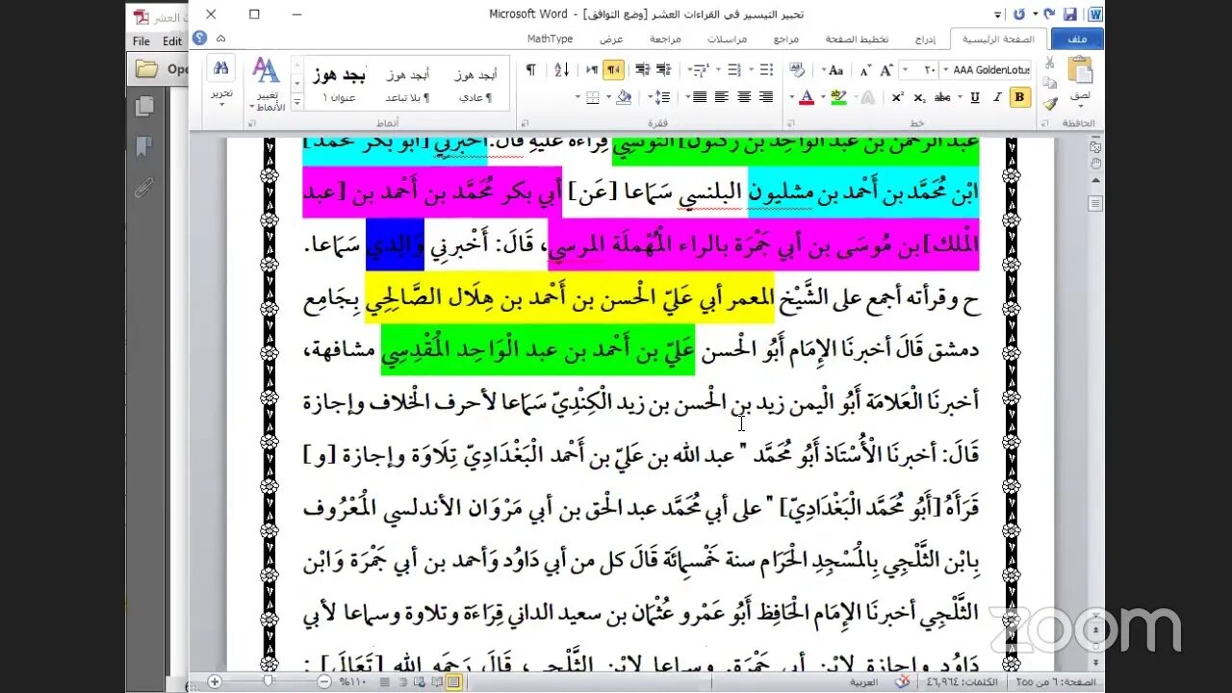Screen dimensions: 1232x693
Task: Open Edit menu in PDF window
Action: 172,41
